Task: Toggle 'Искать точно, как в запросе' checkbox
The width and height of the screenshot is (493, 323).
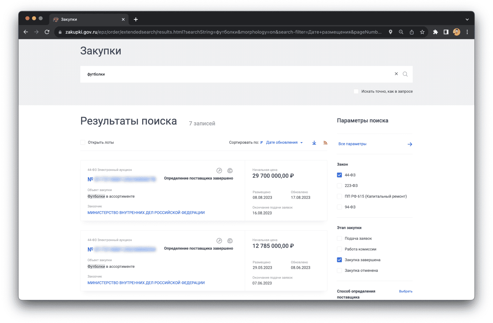Action: point(356,91)
